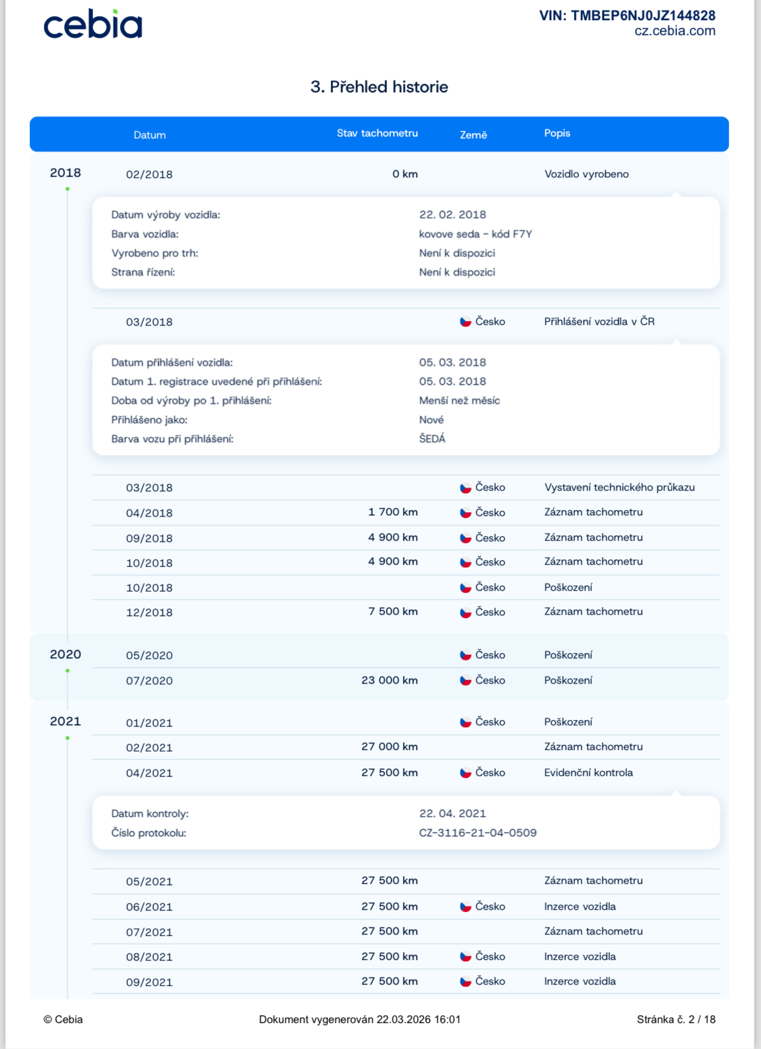761x1049 pixels.
Task: Open the cz.cebia.com link
Action: (x=674, y=31)
